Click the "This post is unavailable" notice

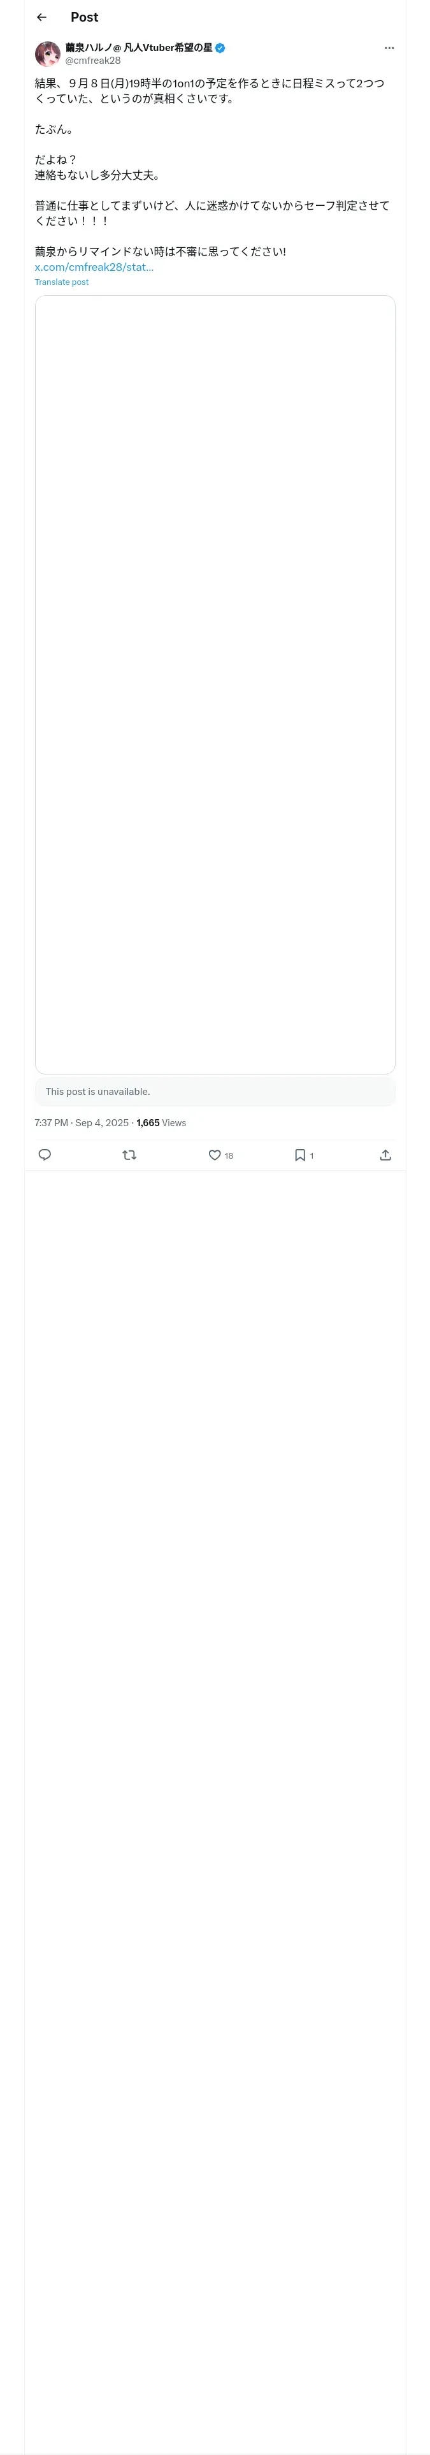97,1091
